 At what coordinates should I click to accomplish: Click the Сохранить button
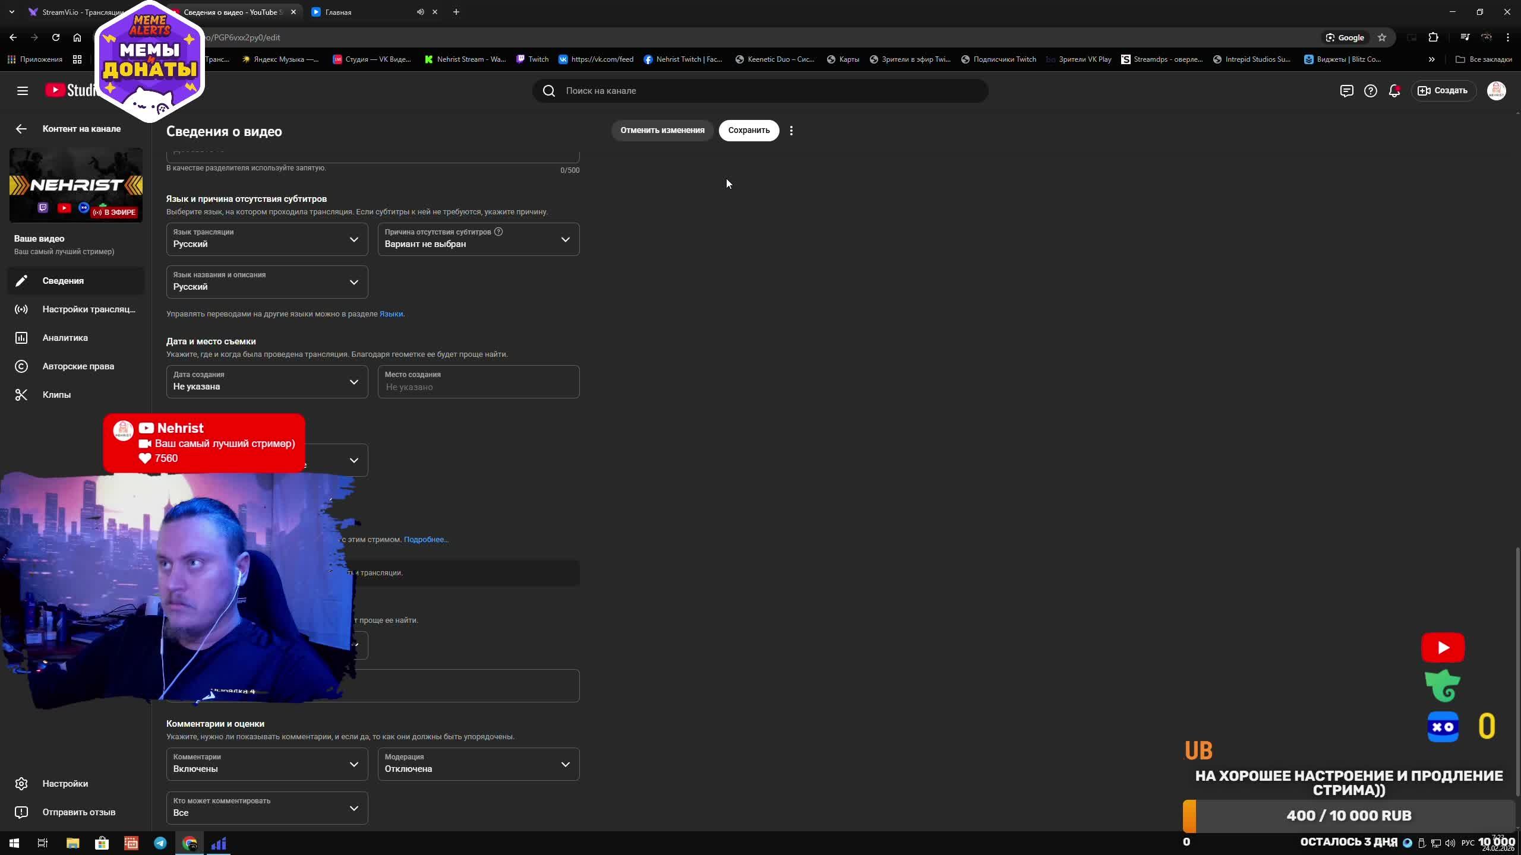(748, 131)
